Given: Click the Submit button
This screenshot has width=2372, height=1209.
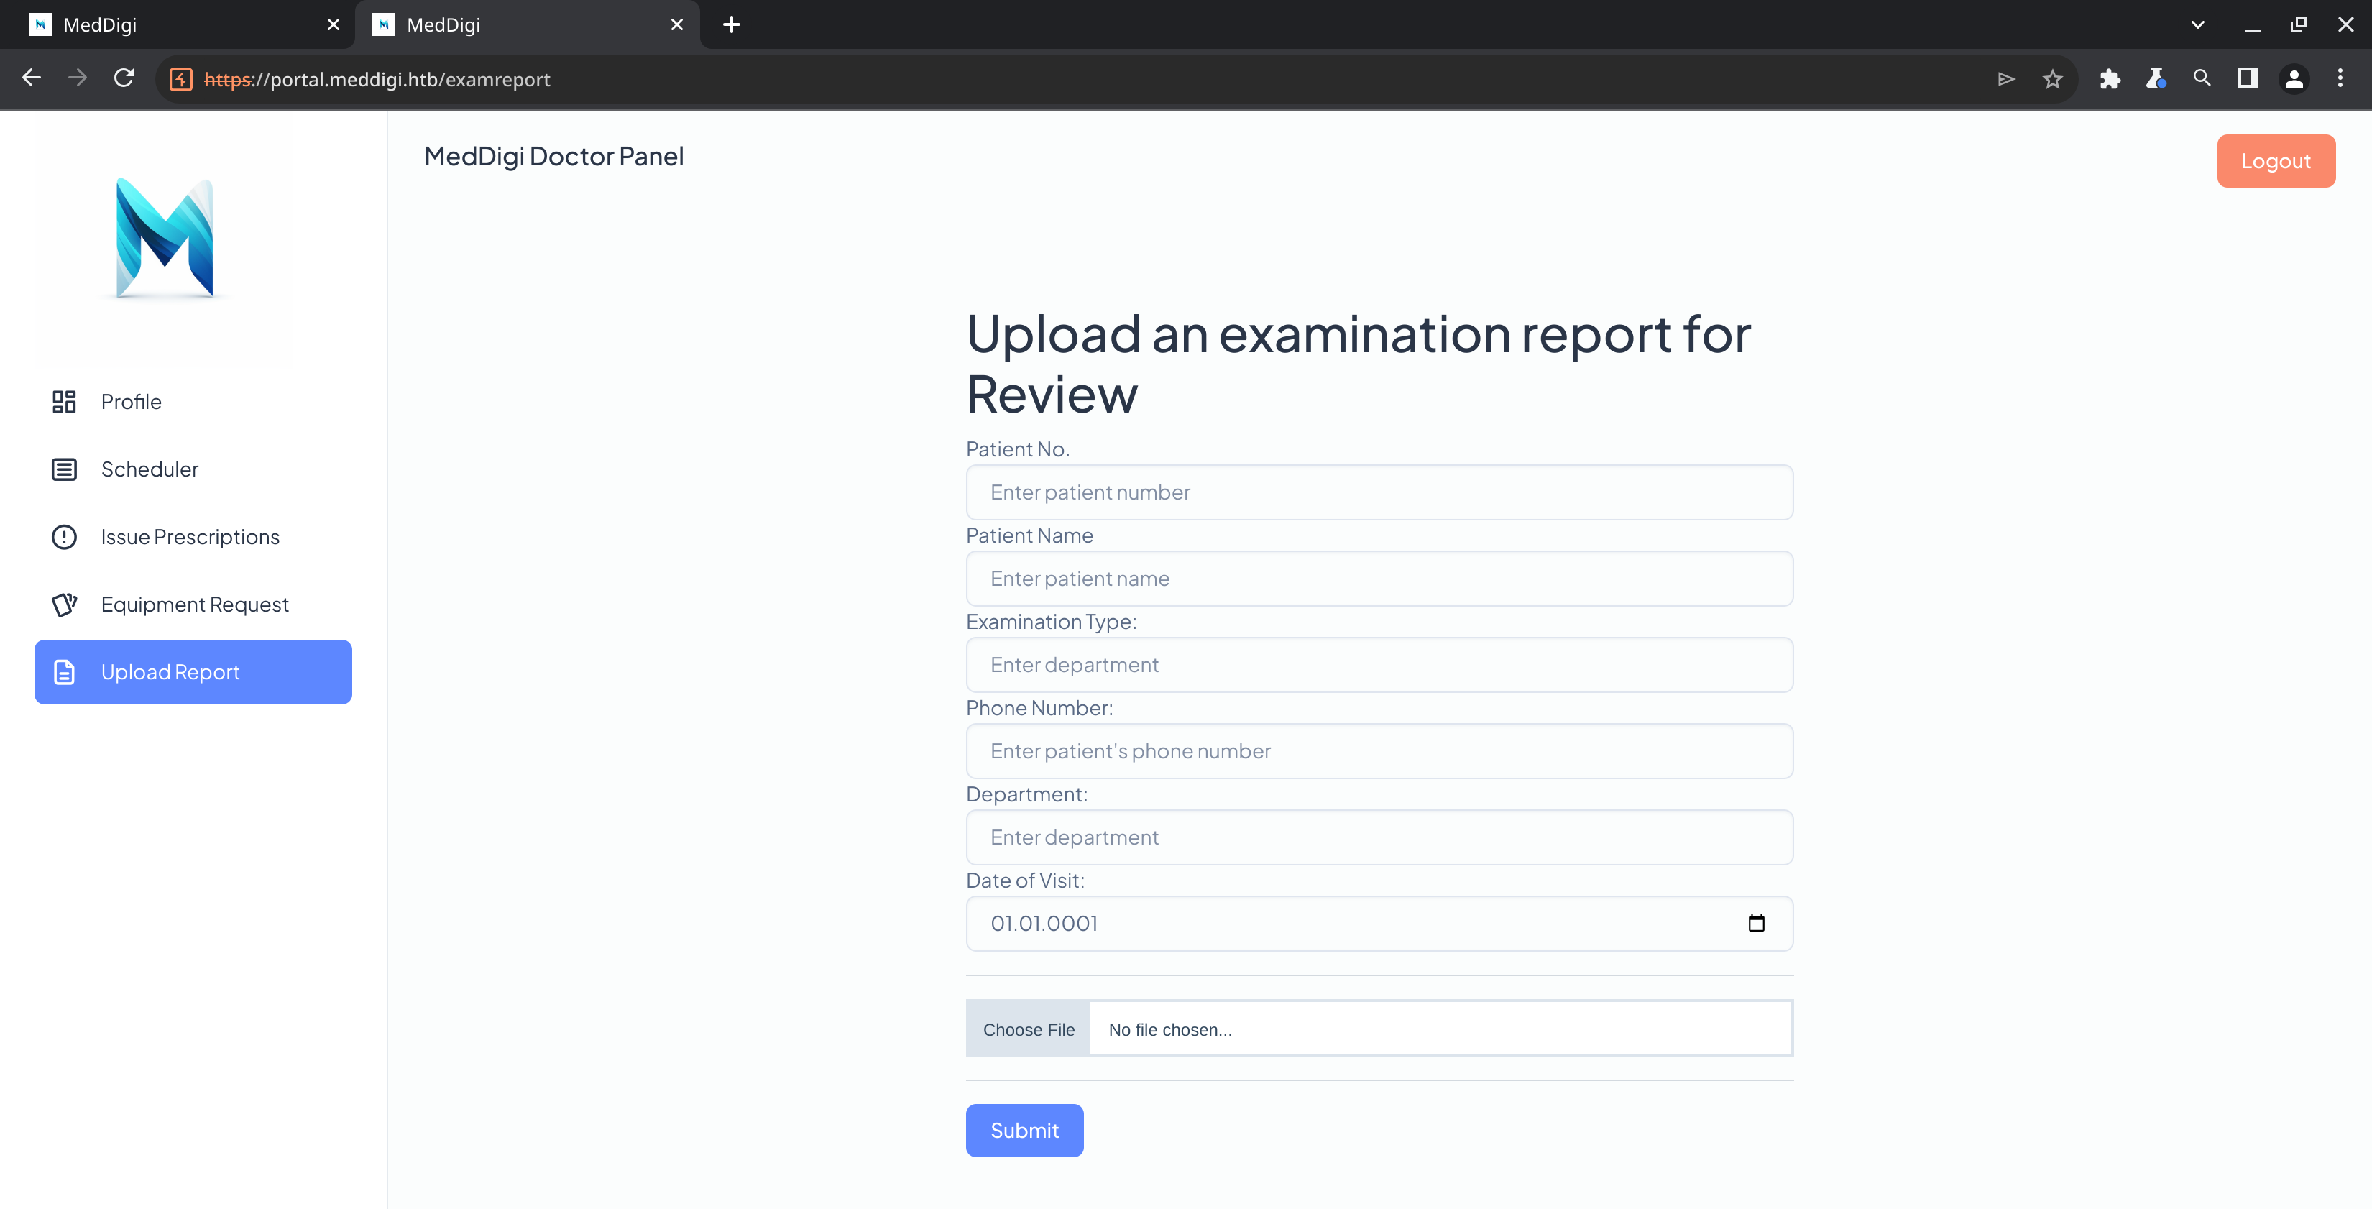Looking at the screenshot, I should click(x=1024, y=1130).
